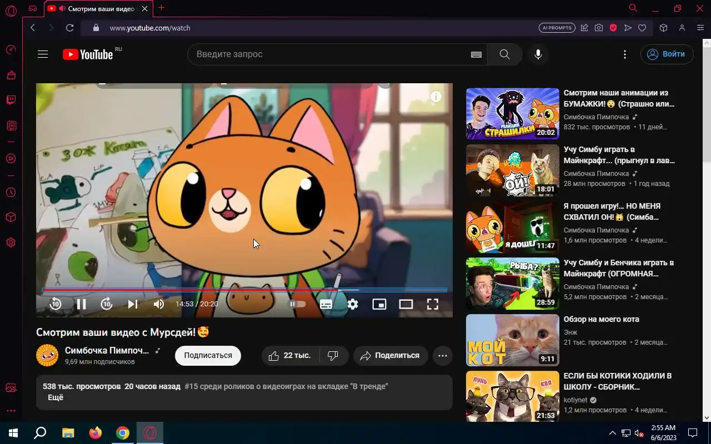Open the Opera GX main menu logo
Viewport: 711px width, 444px height.
point(11,11)
